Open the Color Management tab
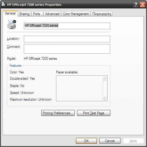The image size is (147, 147). click(x=76, y=14)
